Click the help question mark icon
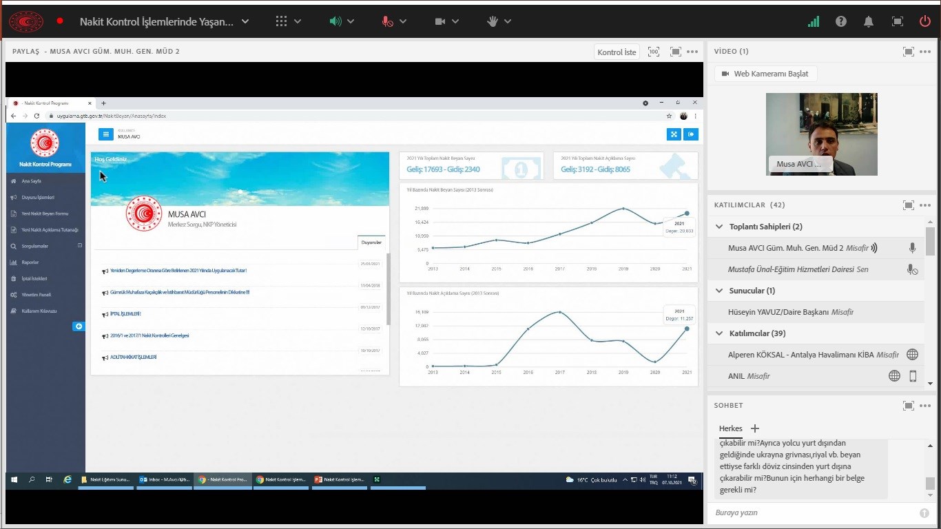941x529 pixels. [841, 21]
